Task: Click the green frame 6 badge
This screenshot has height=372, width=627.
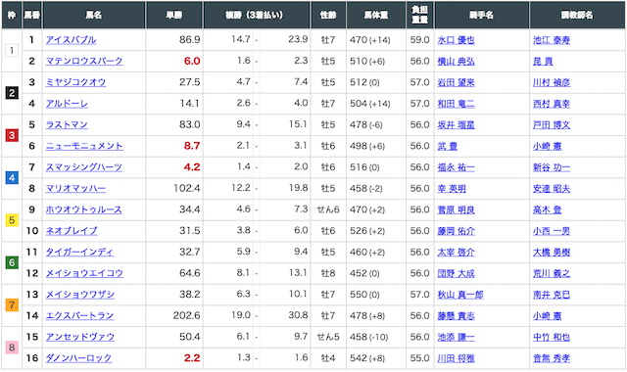Action: 12,262
